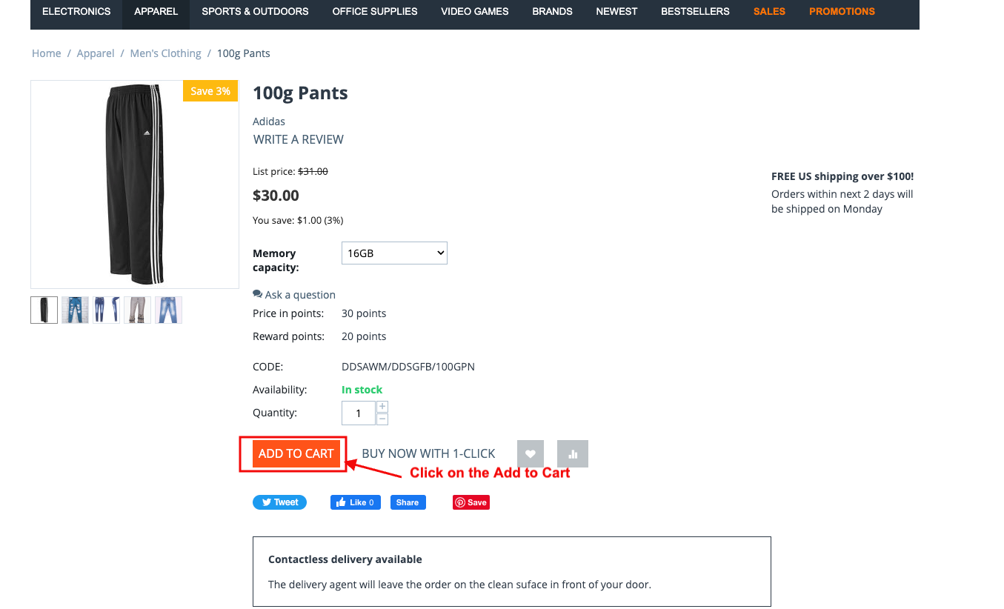Image resolution: width=1004 pixels, height=609 pixels.
Task: Click Ask a question speech bubble link
Action: coord(294,295)
